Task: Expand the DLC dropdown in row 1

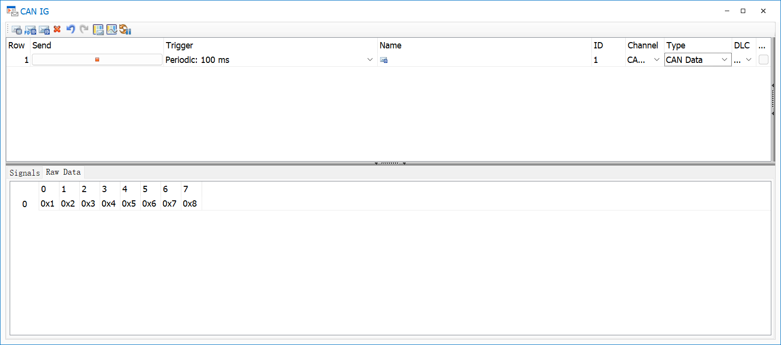Action: pos(748,60)
